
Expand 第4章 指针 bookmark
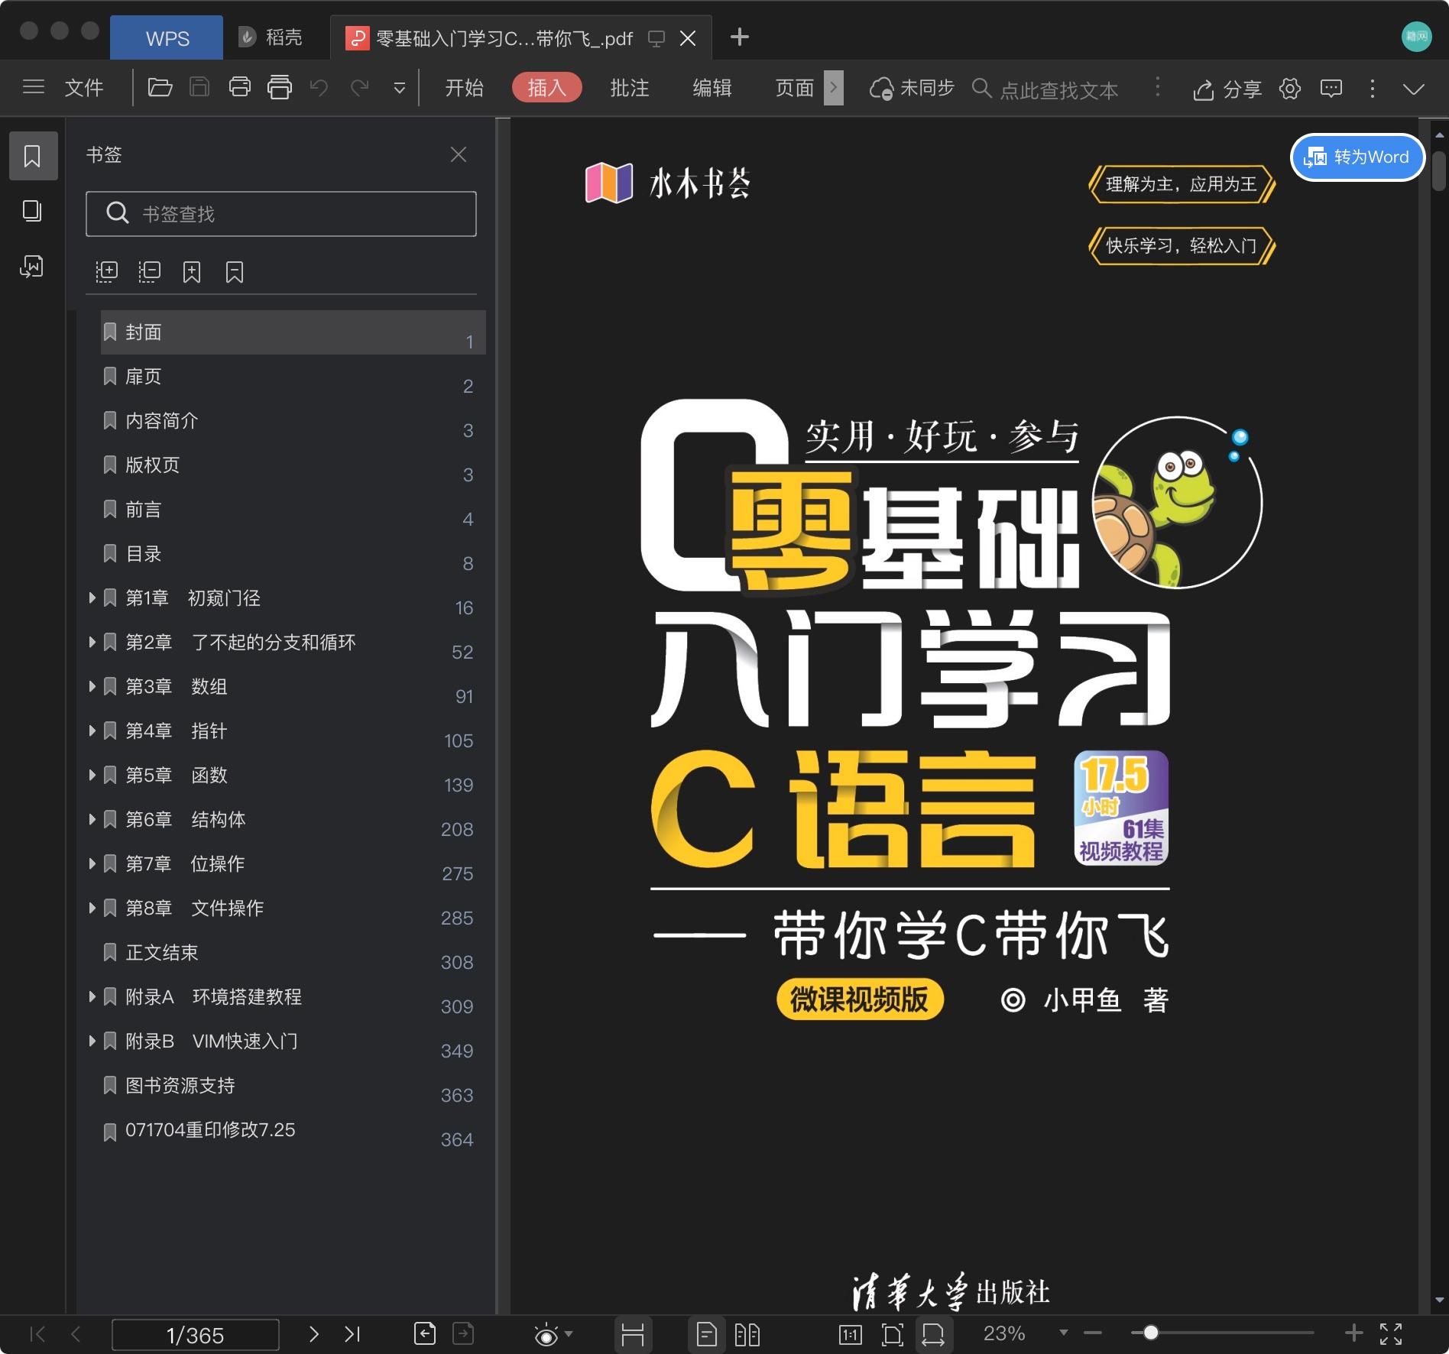point(92,730)
